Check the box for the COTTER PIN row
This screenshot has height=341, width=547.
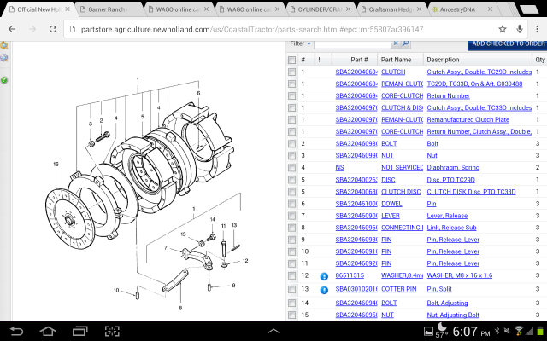click(x=291, y=290)
